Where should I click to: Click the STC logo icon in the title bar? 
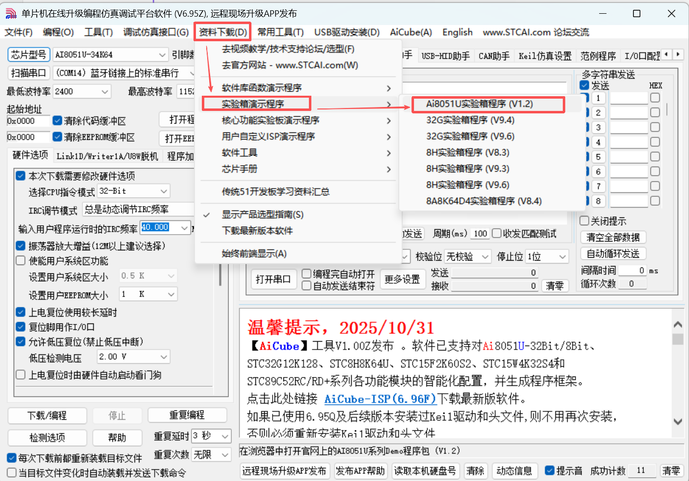10,13
